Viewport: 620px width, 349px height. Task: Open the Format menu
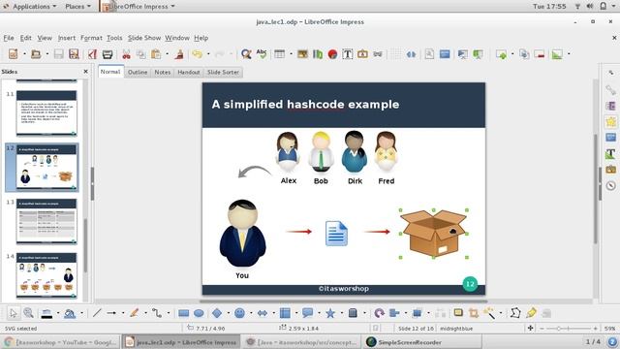click(x=91, y=38)
